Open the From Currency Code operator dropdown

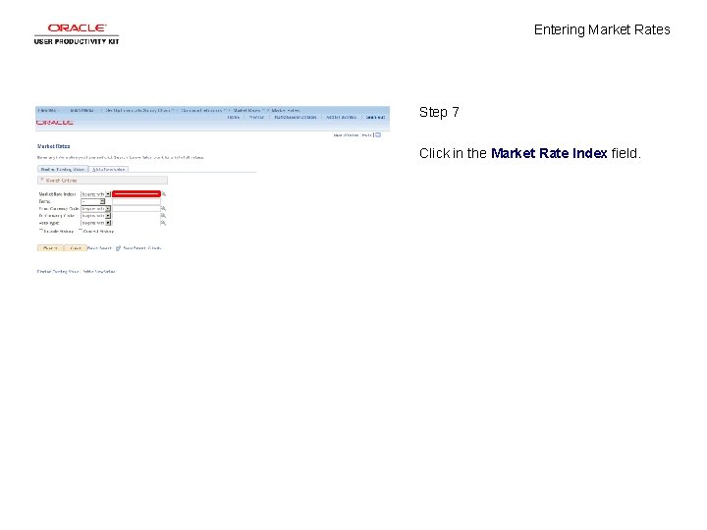point(96,209)
